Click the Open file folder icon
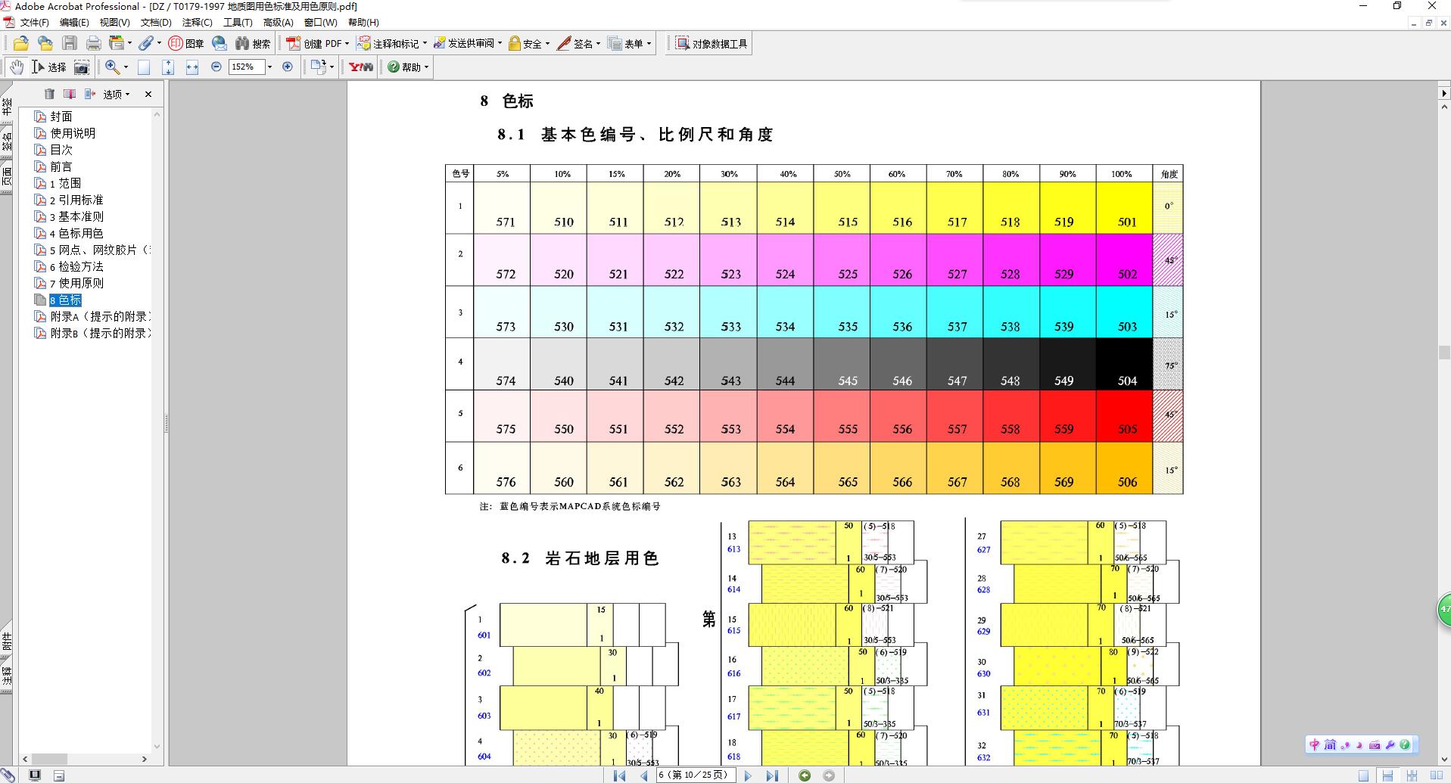 (x=21, y=44)
